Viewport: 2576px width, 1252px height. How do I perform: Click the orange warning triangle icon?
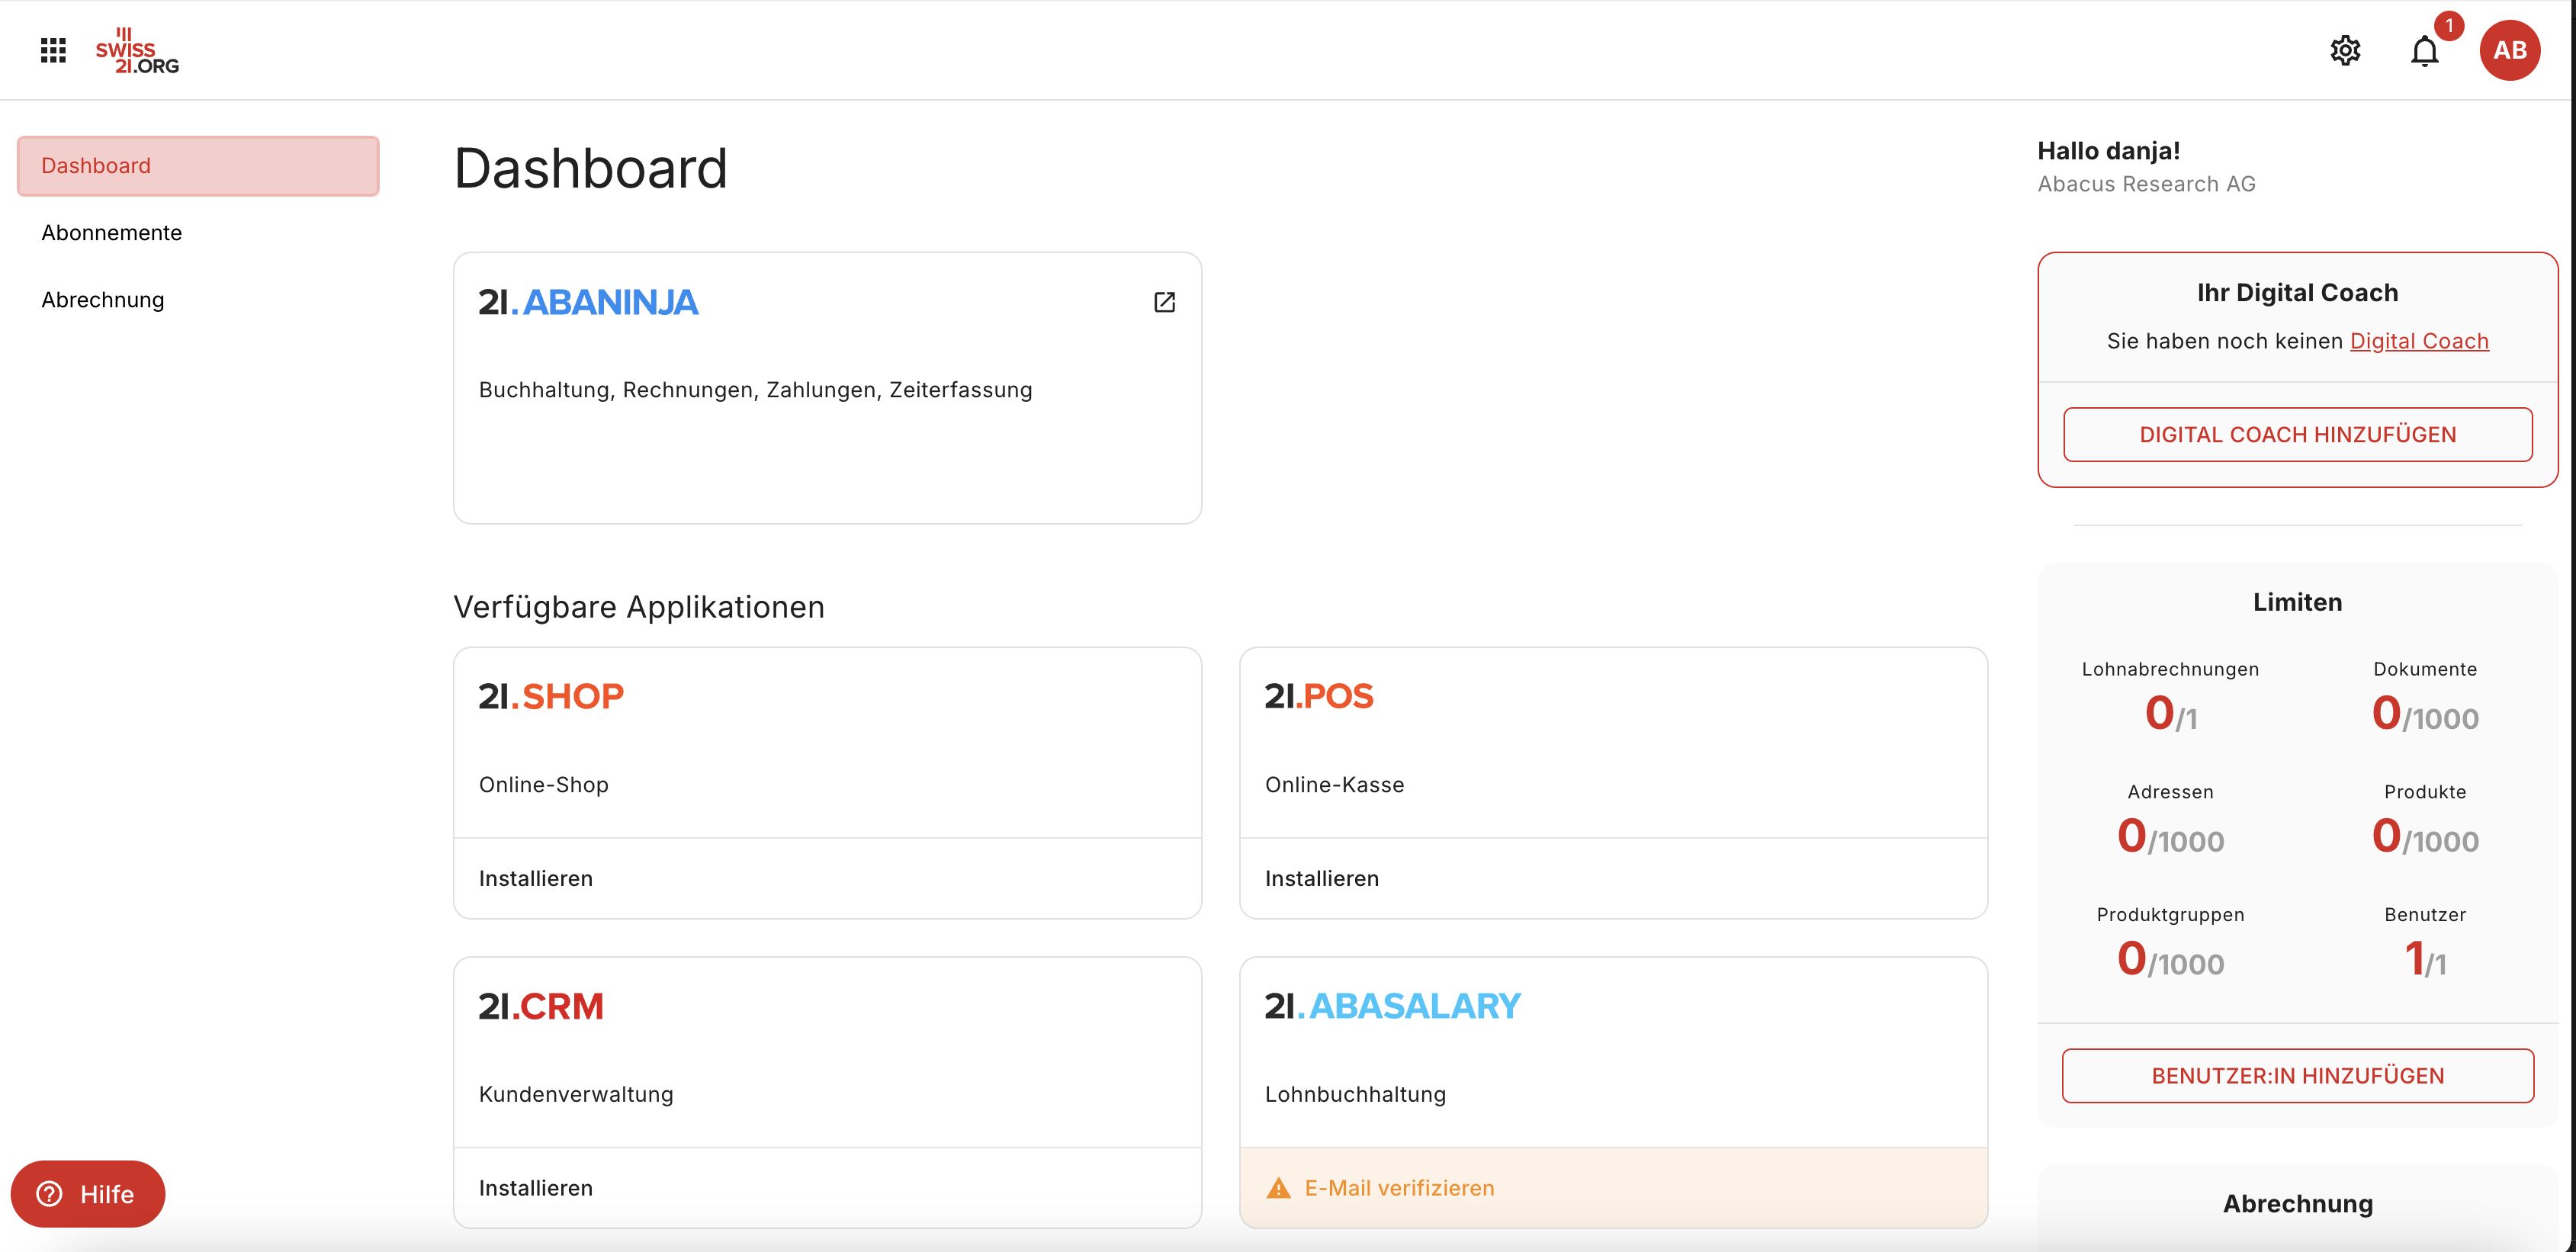click(x=1278, y=1188)
